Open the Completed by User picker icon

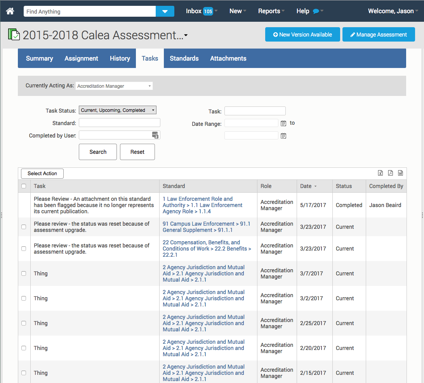(x=155, y=135)
